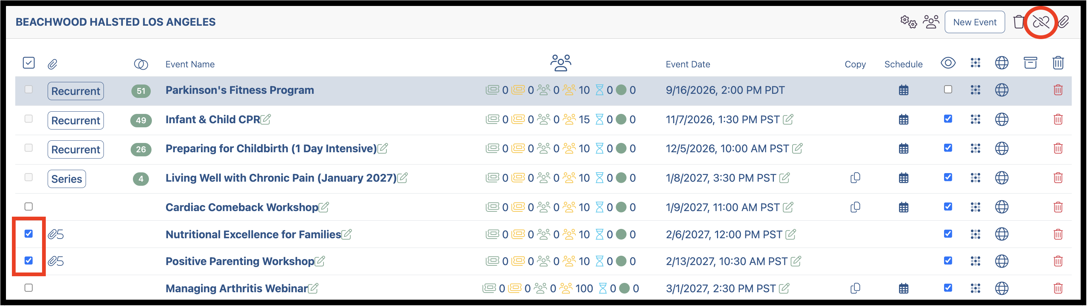The image size is (1087, 306).
Task: Click Recurrent badge on Infant & Child CPR
Action: point(76,120)
